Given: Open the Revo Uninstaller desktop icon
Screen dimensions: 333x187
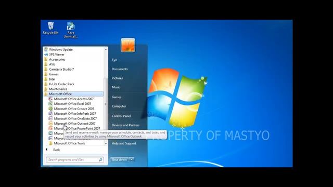Looking at the screenshot, I should (x=71, y=30).
